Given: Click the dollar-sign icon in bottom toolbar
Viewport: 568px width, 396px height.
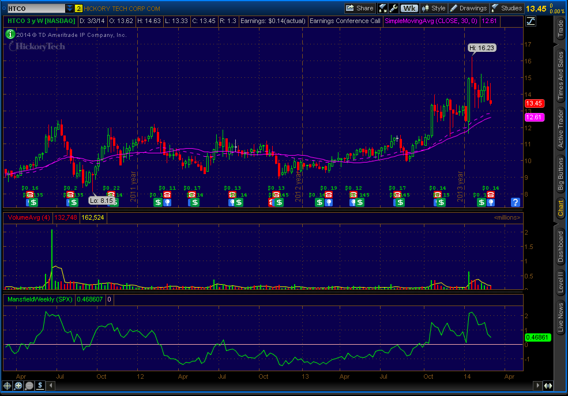Looking at the screenshot, I should pos(41,386).
